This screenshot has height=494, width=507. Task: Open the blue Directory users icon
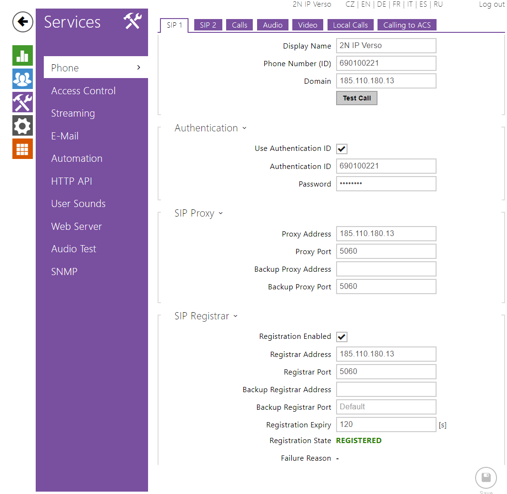point(22,79)
